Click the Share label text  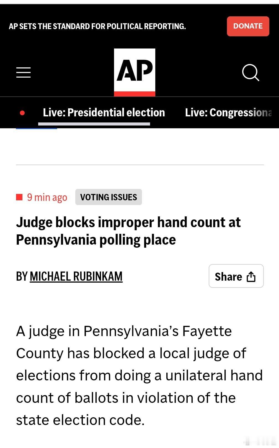coord(228,277)
